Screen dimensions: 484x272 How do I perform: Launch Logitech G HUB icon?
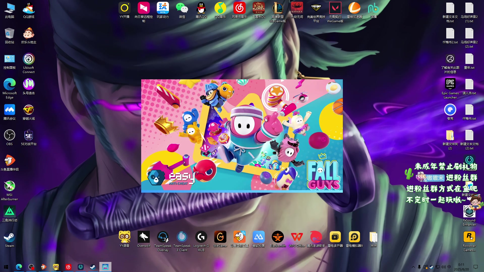point(201,242)
